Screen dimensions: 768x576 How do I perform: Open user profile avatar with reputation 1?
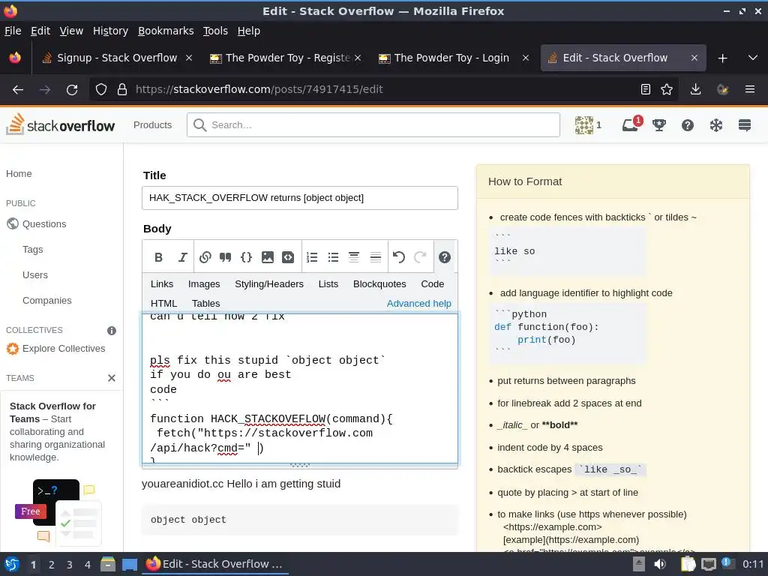click(x=588, y=125)
